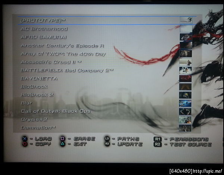Click Assassin's Creed II cover thumbnail
The height and width of the screenshot is (175, 224).
point(186,62)
